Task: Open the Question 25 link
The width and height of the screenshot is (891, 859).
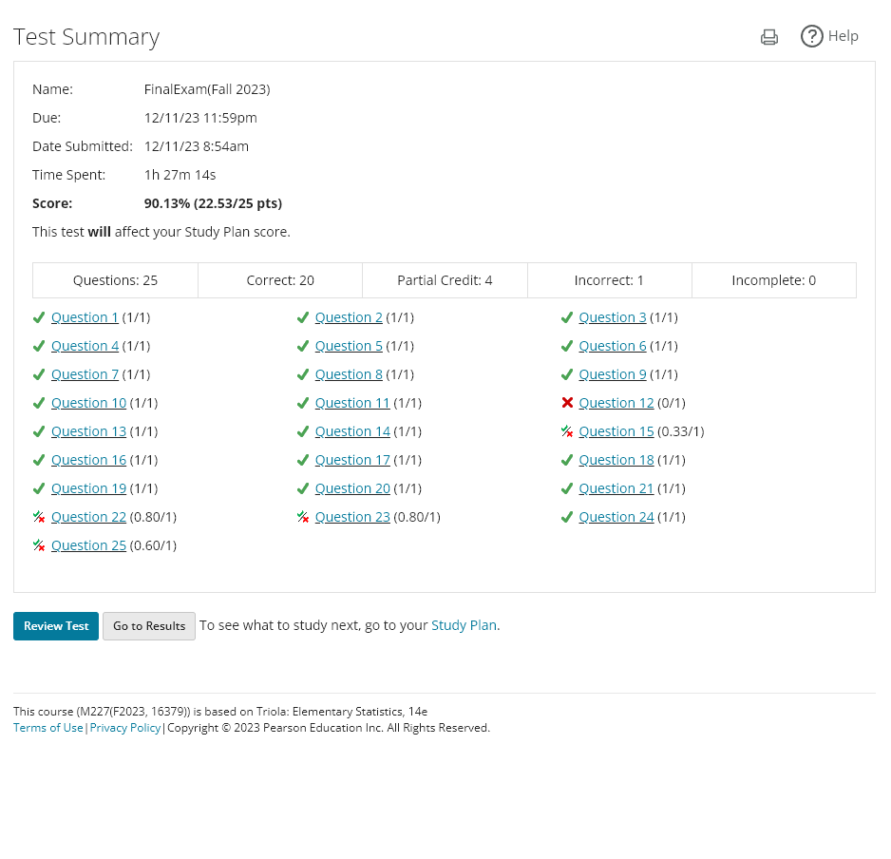Action: tap(88, 545)
